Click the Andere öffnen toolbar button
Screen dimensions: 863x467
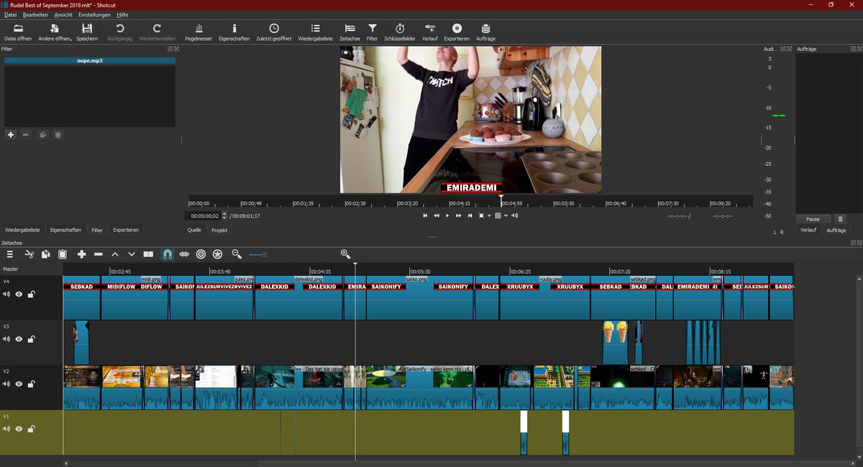click(55, 32)
